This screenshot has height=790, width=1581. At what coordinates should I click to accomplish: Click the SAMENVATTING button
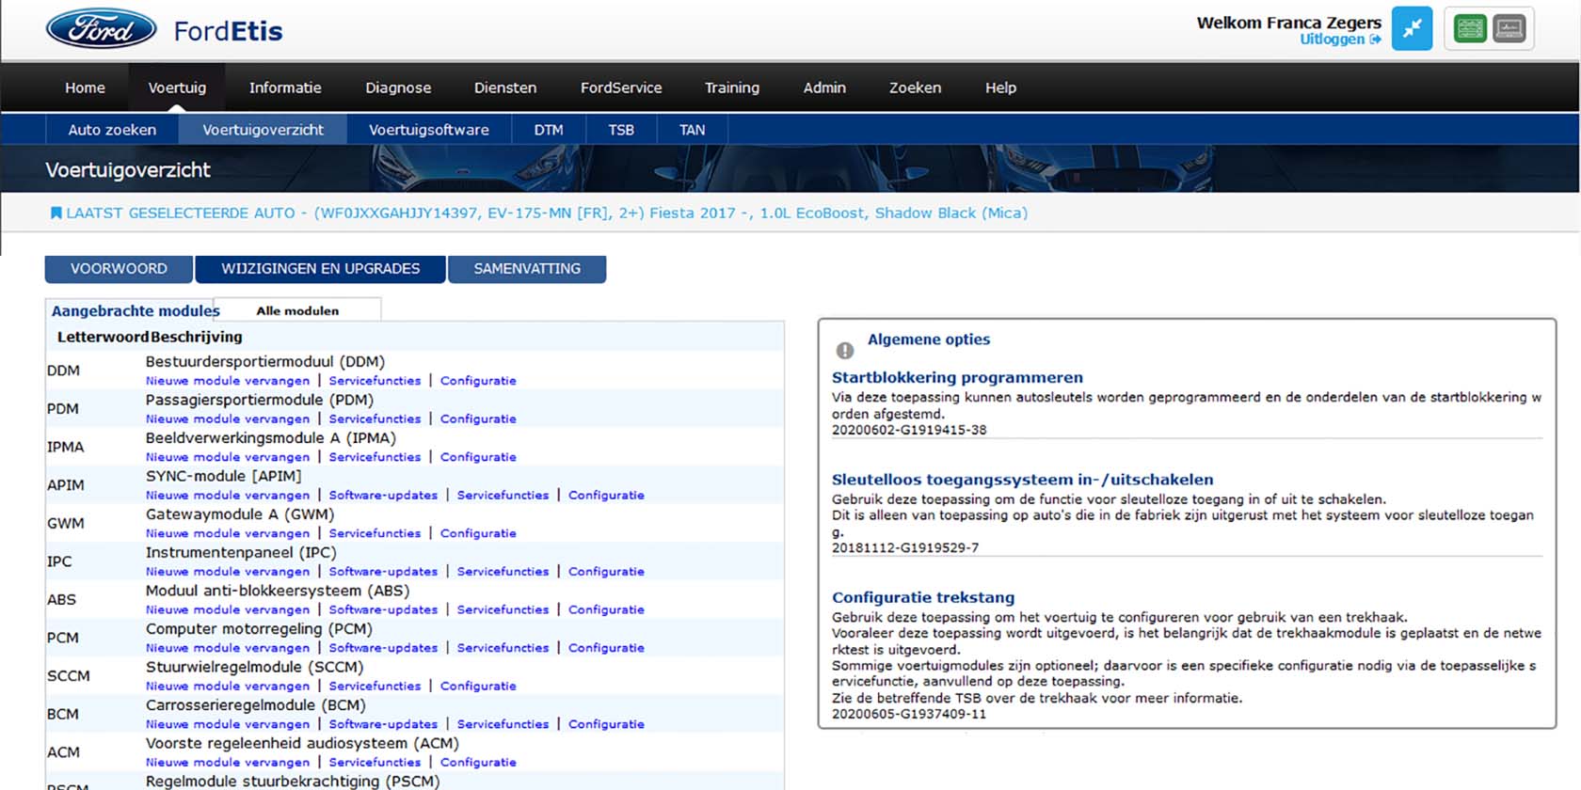click(527, 269)
